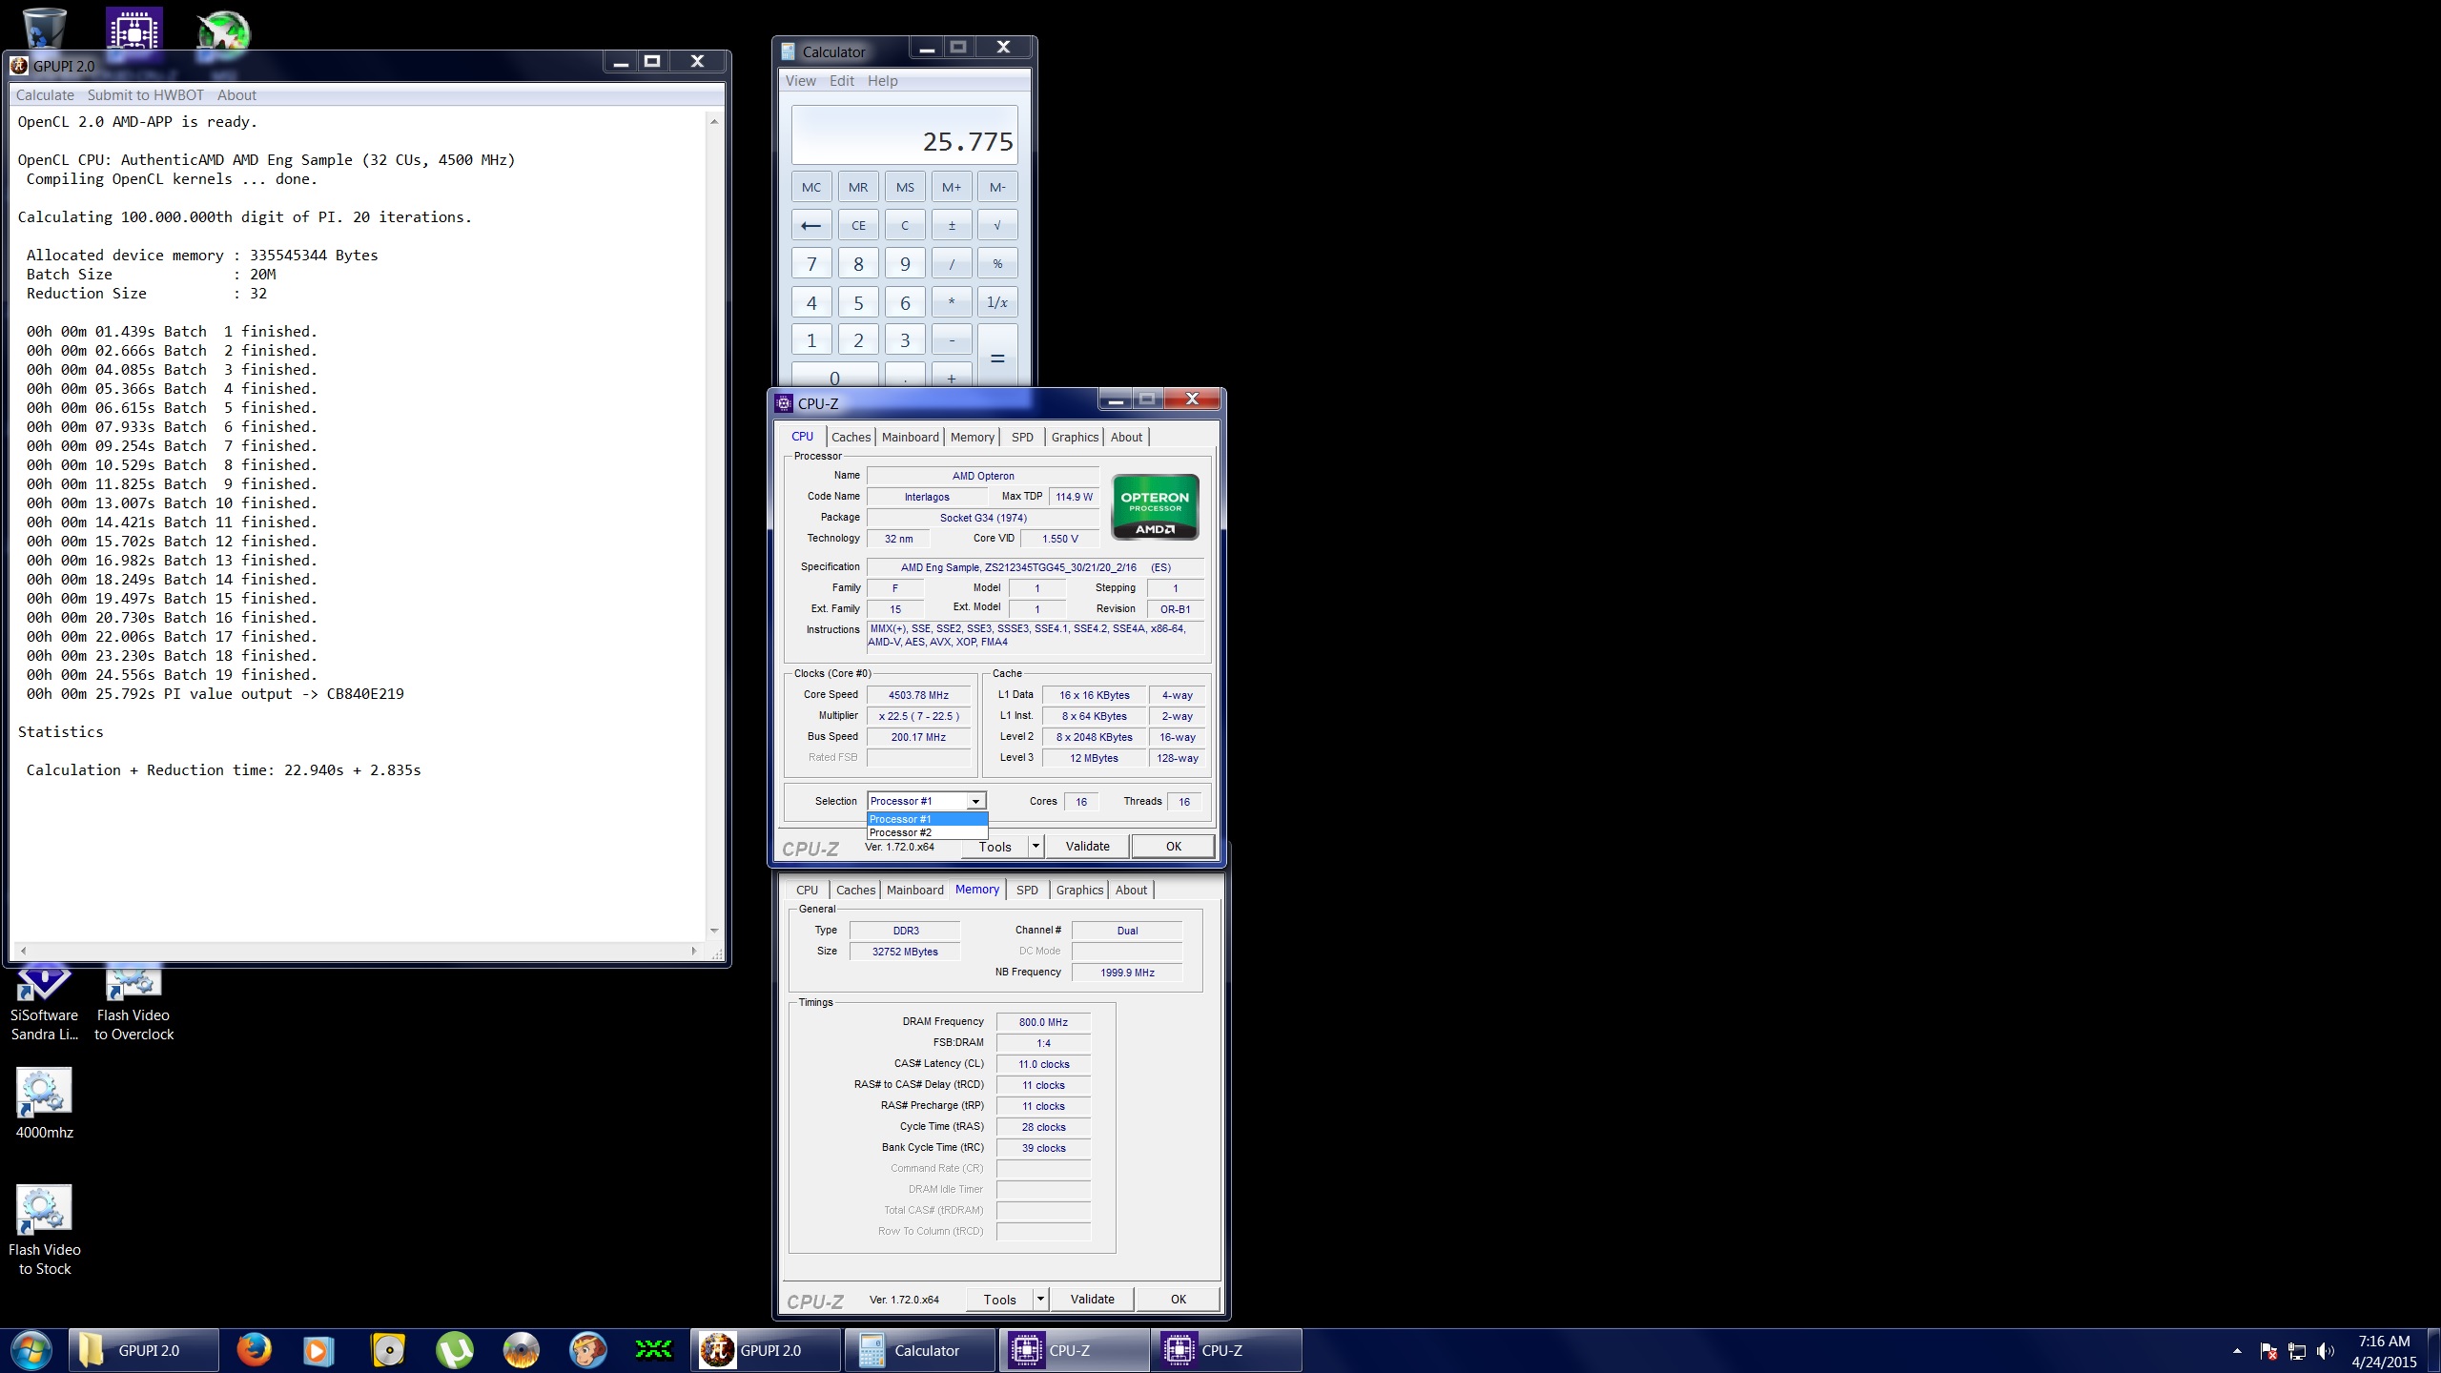
Task: Click Validate in lower CPU-Z window
Action: tap(1092, 1299)
